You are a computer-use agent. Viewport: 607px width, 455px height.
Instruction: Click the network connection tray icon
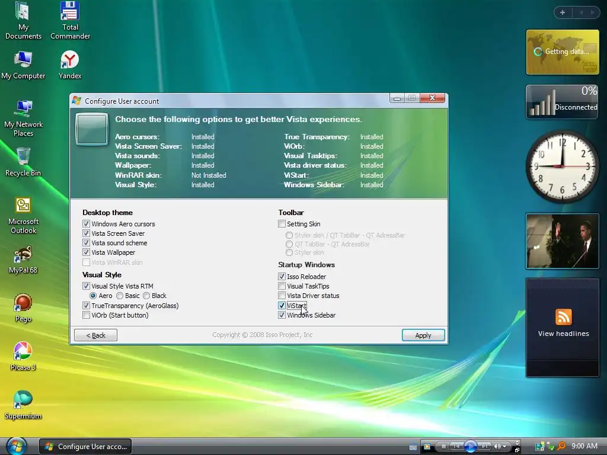pos(539,447)
